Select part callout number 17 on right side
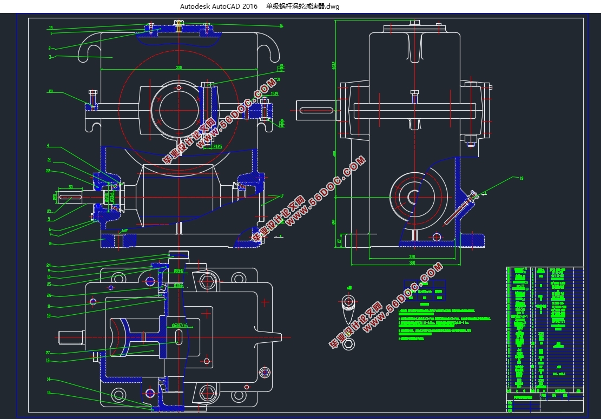Screen dimensions: 601x419 [282, 195]
